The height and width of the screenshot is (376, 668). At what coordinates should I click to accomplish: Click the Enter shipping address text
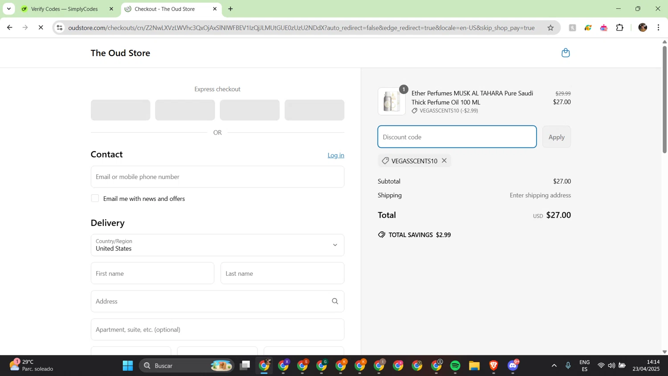540,195
